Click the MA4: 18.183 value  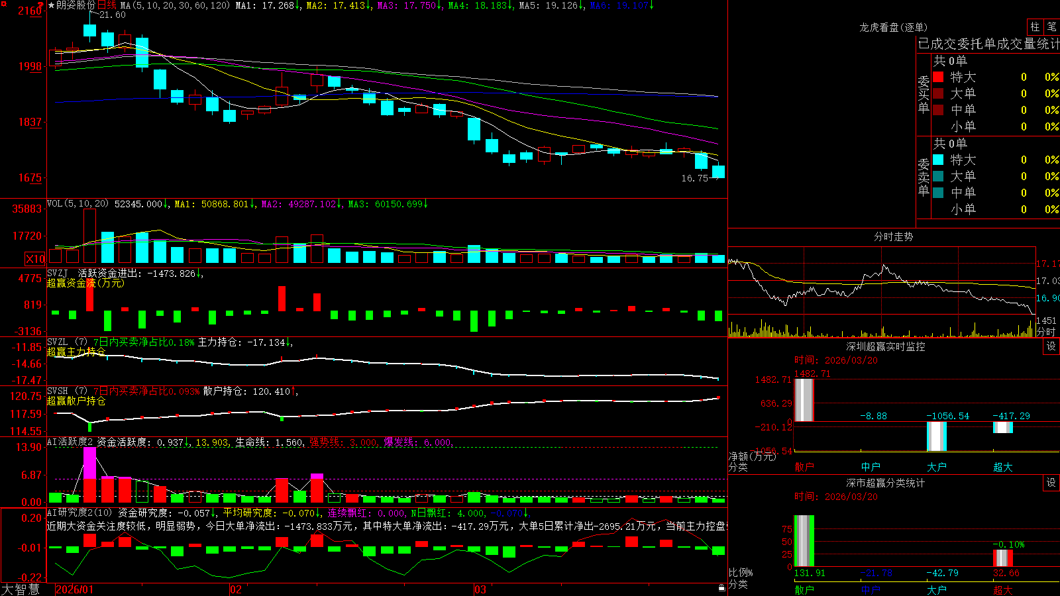[x=480, y=5]
